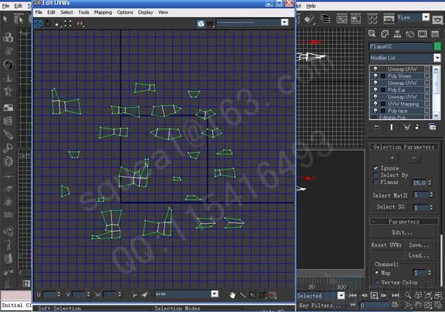Click the Pin Stack icon below modifier list

[375, 127]
